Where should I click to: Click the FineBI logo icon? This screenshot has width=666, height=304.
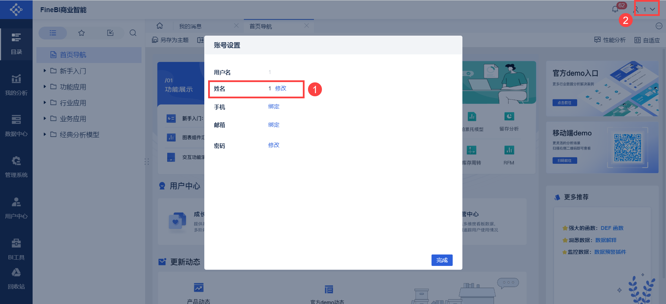pyautogui.click(x=16, y=9)
